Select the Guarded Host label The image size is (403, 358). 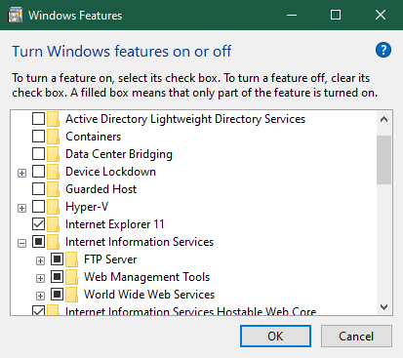(101, 189)
